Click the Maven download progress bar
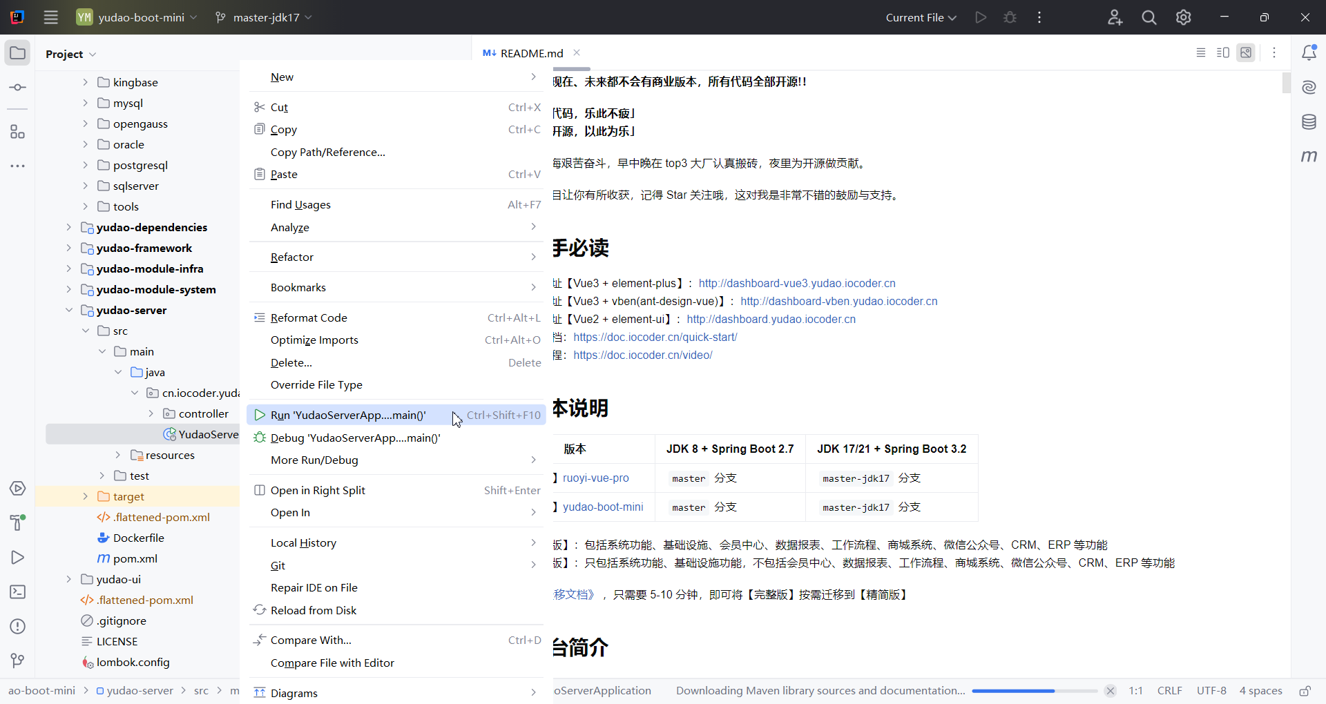1326x704 pixels. tap(1035, 691)
